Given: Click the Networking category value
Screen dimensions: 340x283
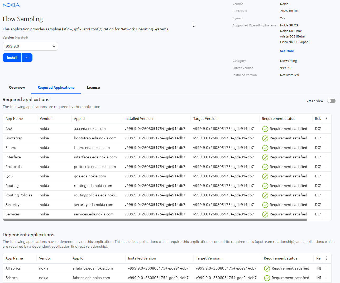Looking at the screenshot, I should click(289, 61).
